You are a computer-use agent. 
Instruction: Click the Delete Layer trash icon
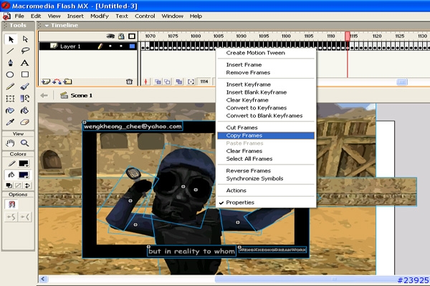[129, 82]
